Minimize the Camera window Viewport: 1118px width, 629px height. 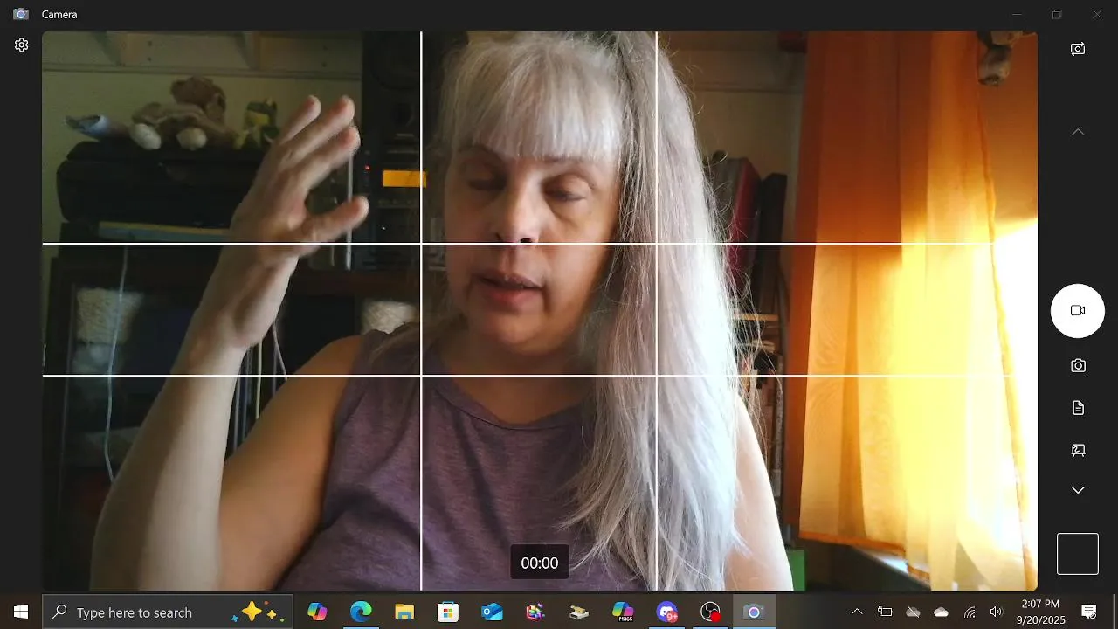(x=1017, y=15)
